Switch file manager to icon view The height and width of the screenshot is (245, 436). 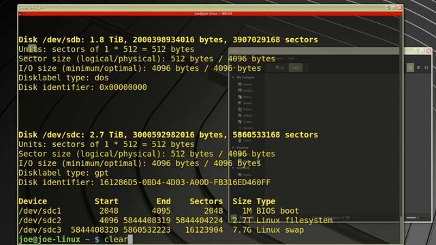click(x=410, y=67)
